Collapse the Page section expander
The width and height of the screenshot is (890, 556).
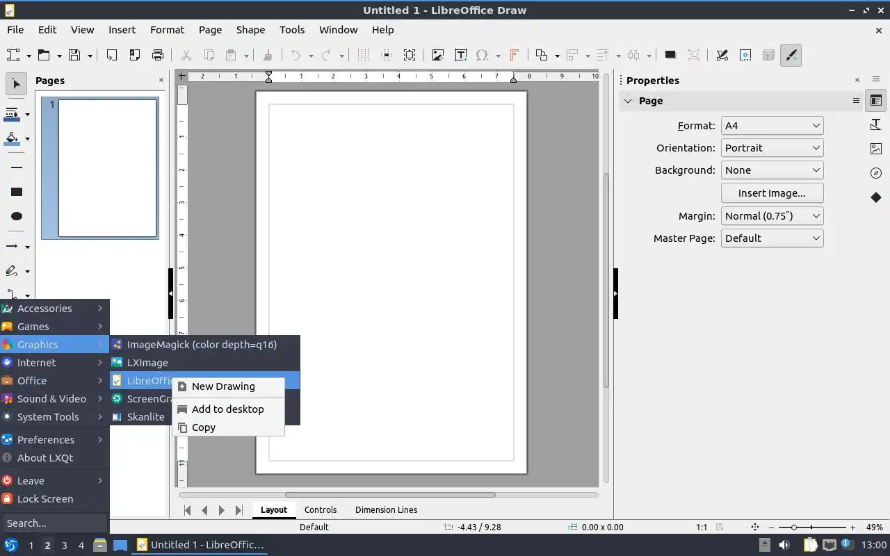click(x=628, y=101)
